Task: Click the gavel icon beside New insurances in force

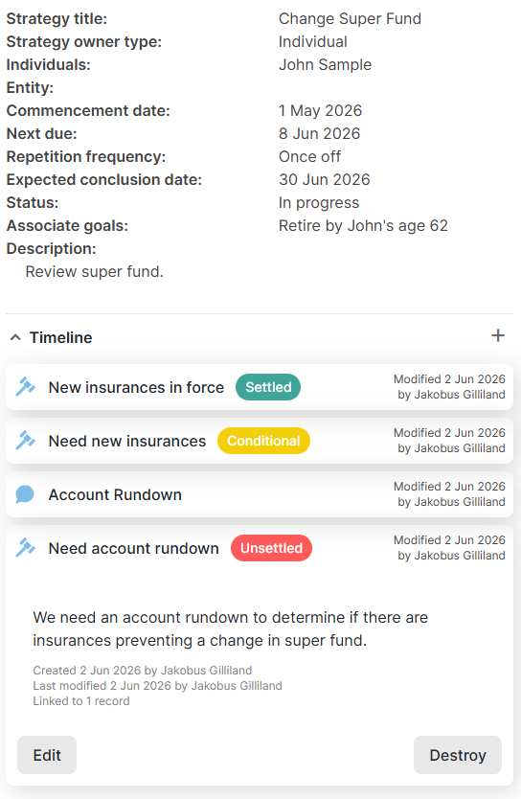Action: pyautogui.click(x=25, y=387)
